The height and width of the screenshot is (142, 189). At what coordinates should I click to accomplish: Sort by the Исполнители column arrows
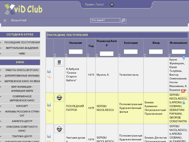click(x=170, y=55)
